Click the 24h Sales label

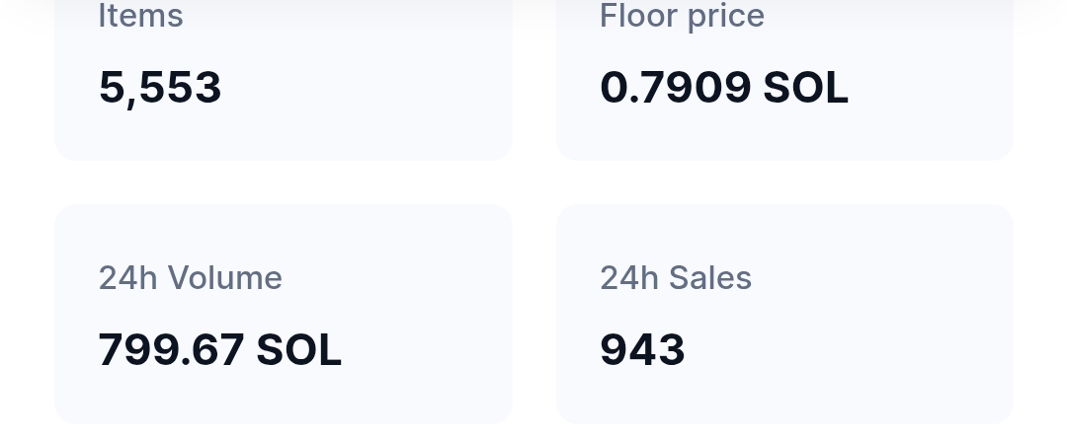pos(676,278)
